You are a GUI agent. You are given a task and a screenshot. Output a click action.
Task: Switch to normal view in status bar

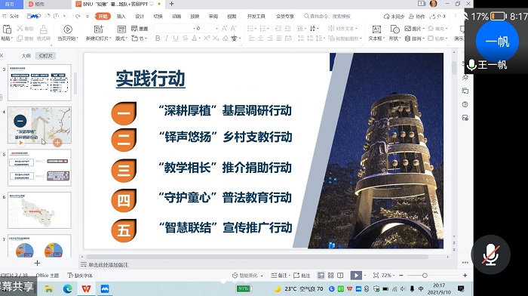pyautogui.click(x=321, y=276)
